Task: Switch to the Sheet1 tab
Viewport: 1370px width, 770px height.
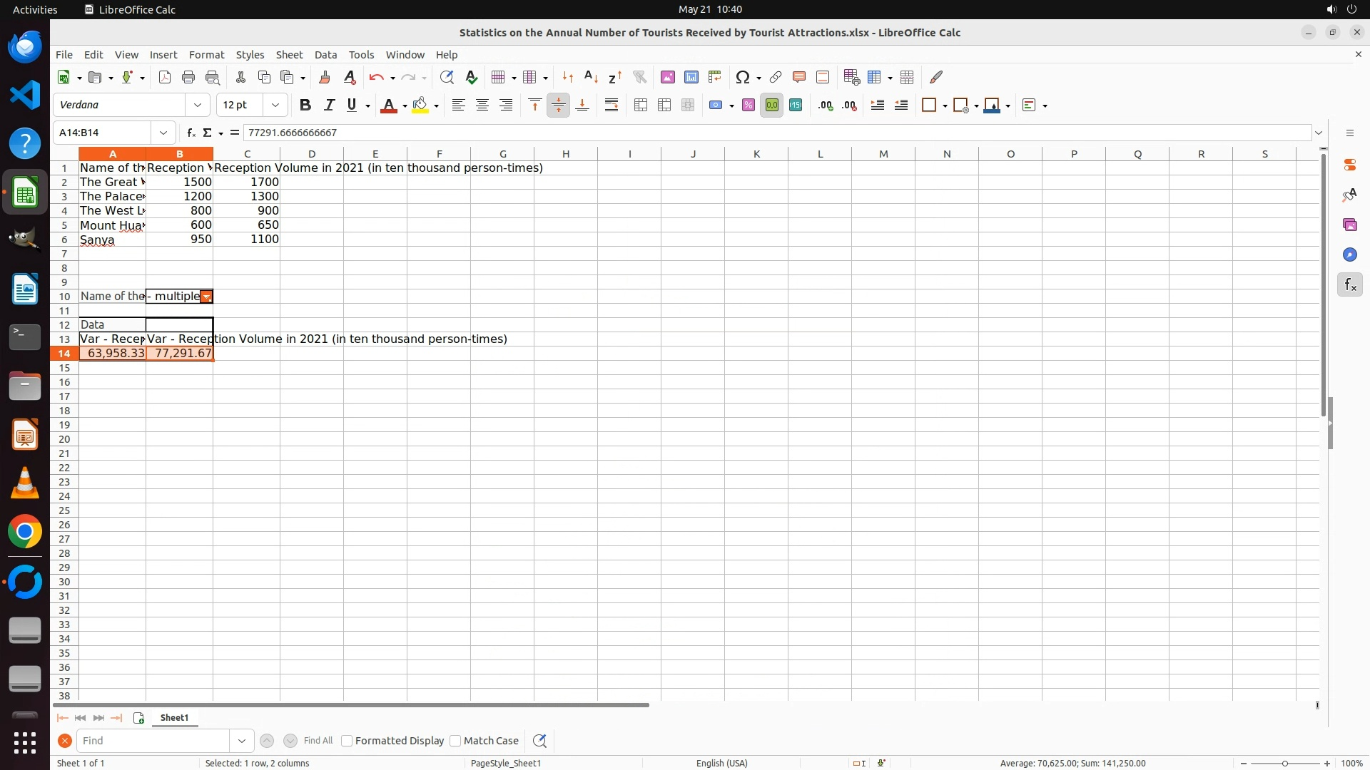Action: coord(174,718)
